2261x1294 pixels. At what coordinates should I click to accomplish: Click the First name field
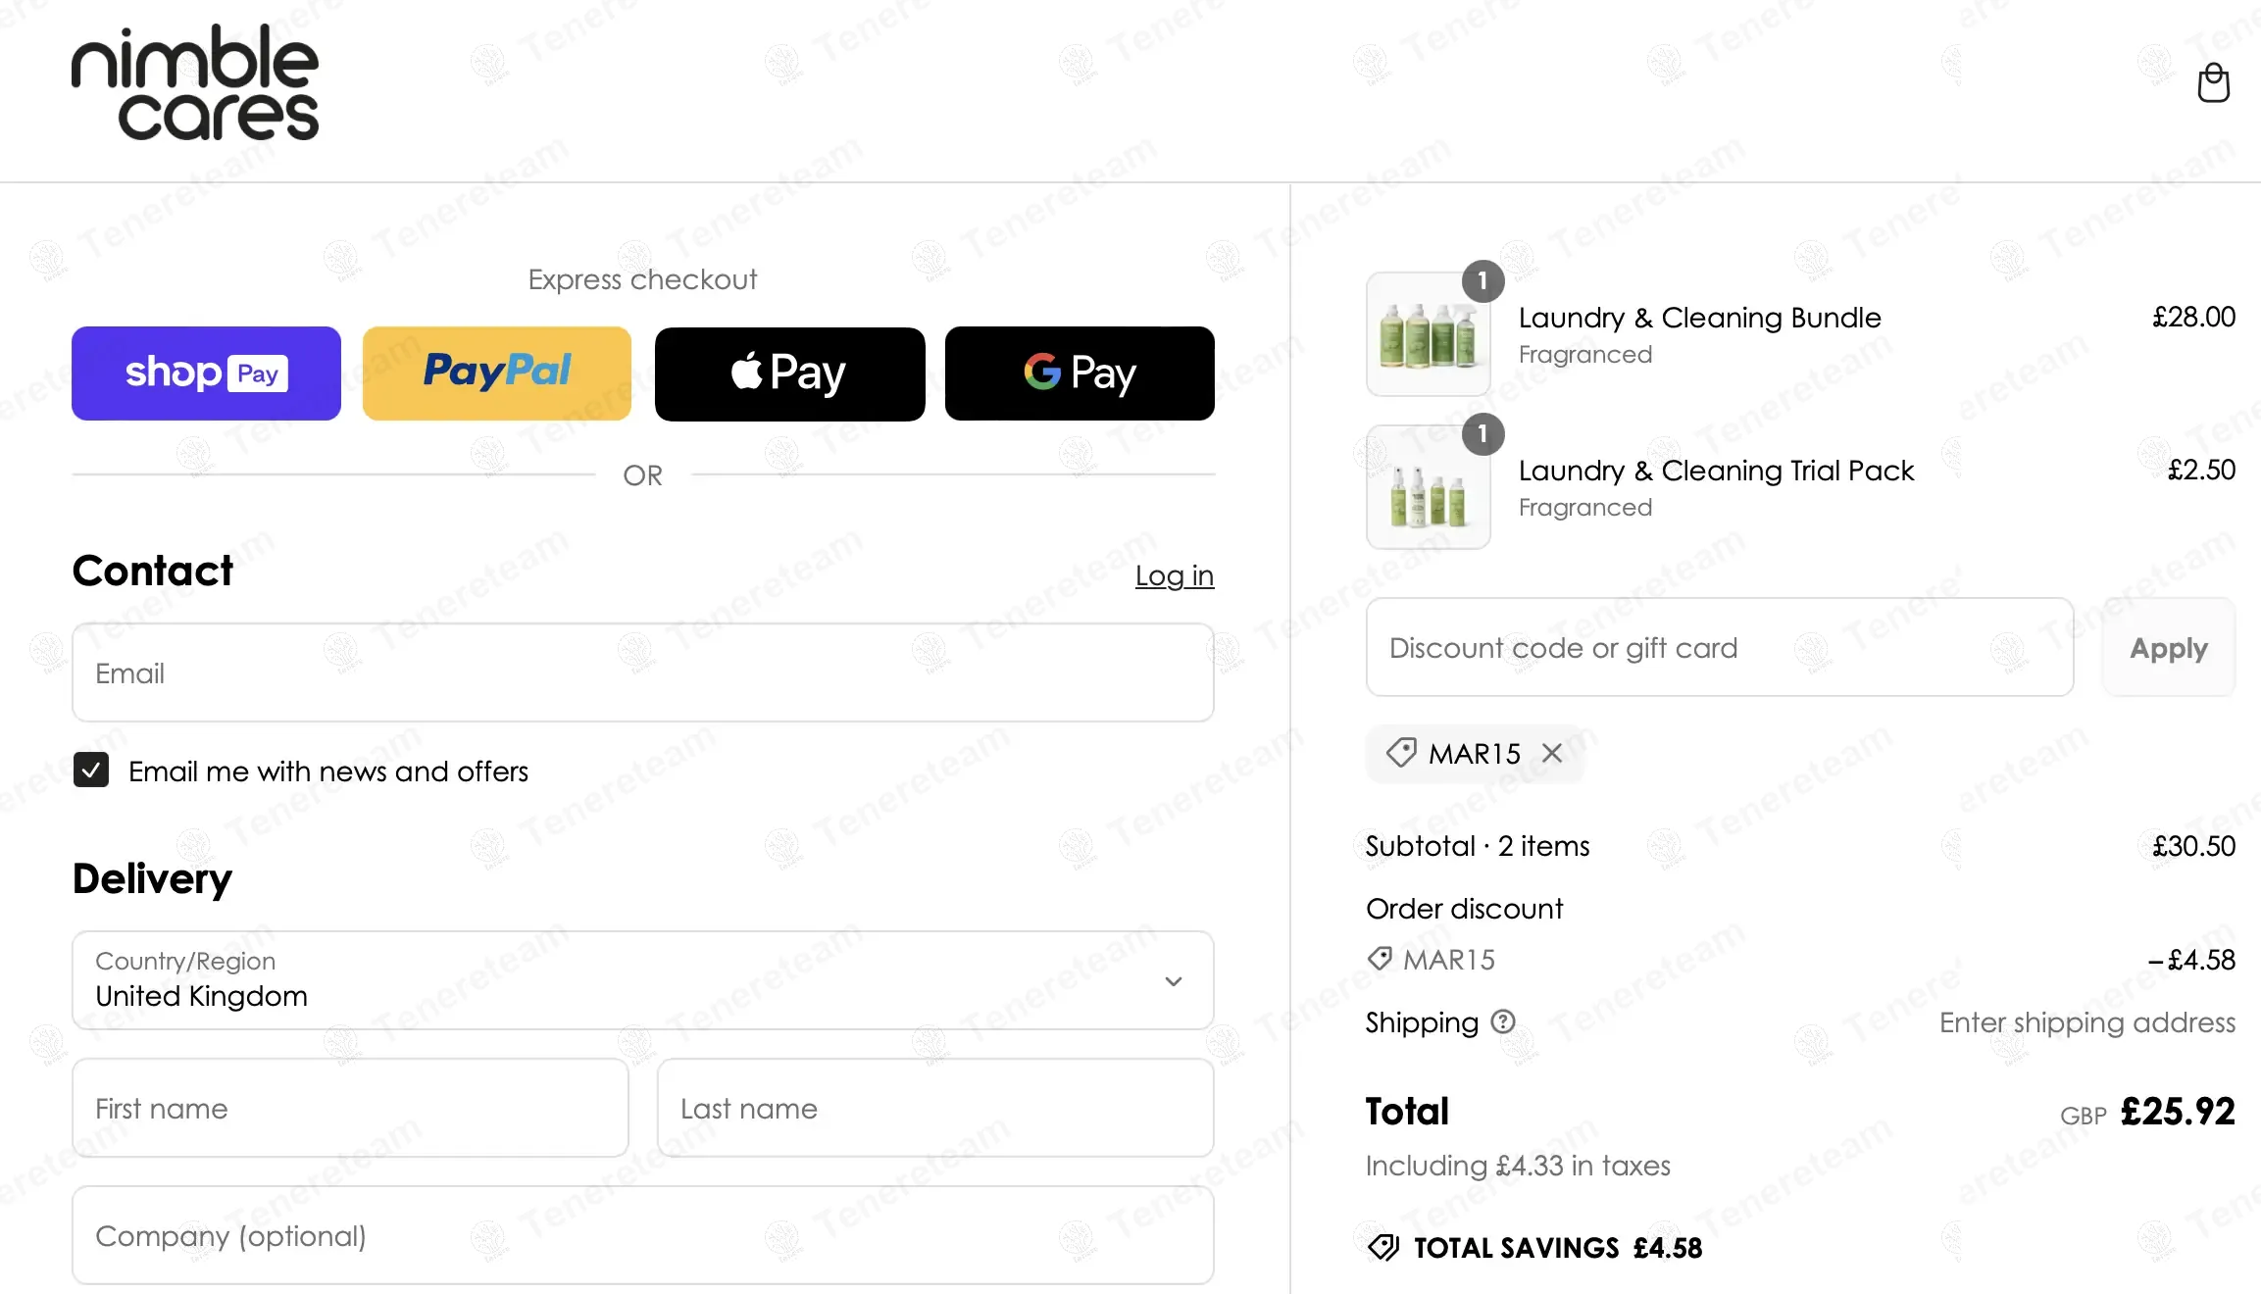(x=350, y=1109)
